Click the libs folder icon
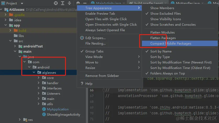Screen dimensions: 219x123 16,36
